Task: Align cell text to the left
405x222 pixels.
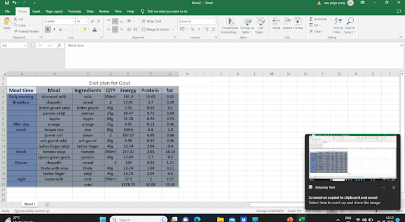Action: click(109, 29)
